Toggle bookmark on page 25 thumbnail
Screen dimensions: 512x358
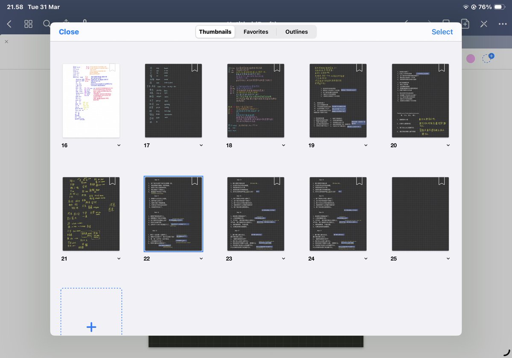point(442,181)
